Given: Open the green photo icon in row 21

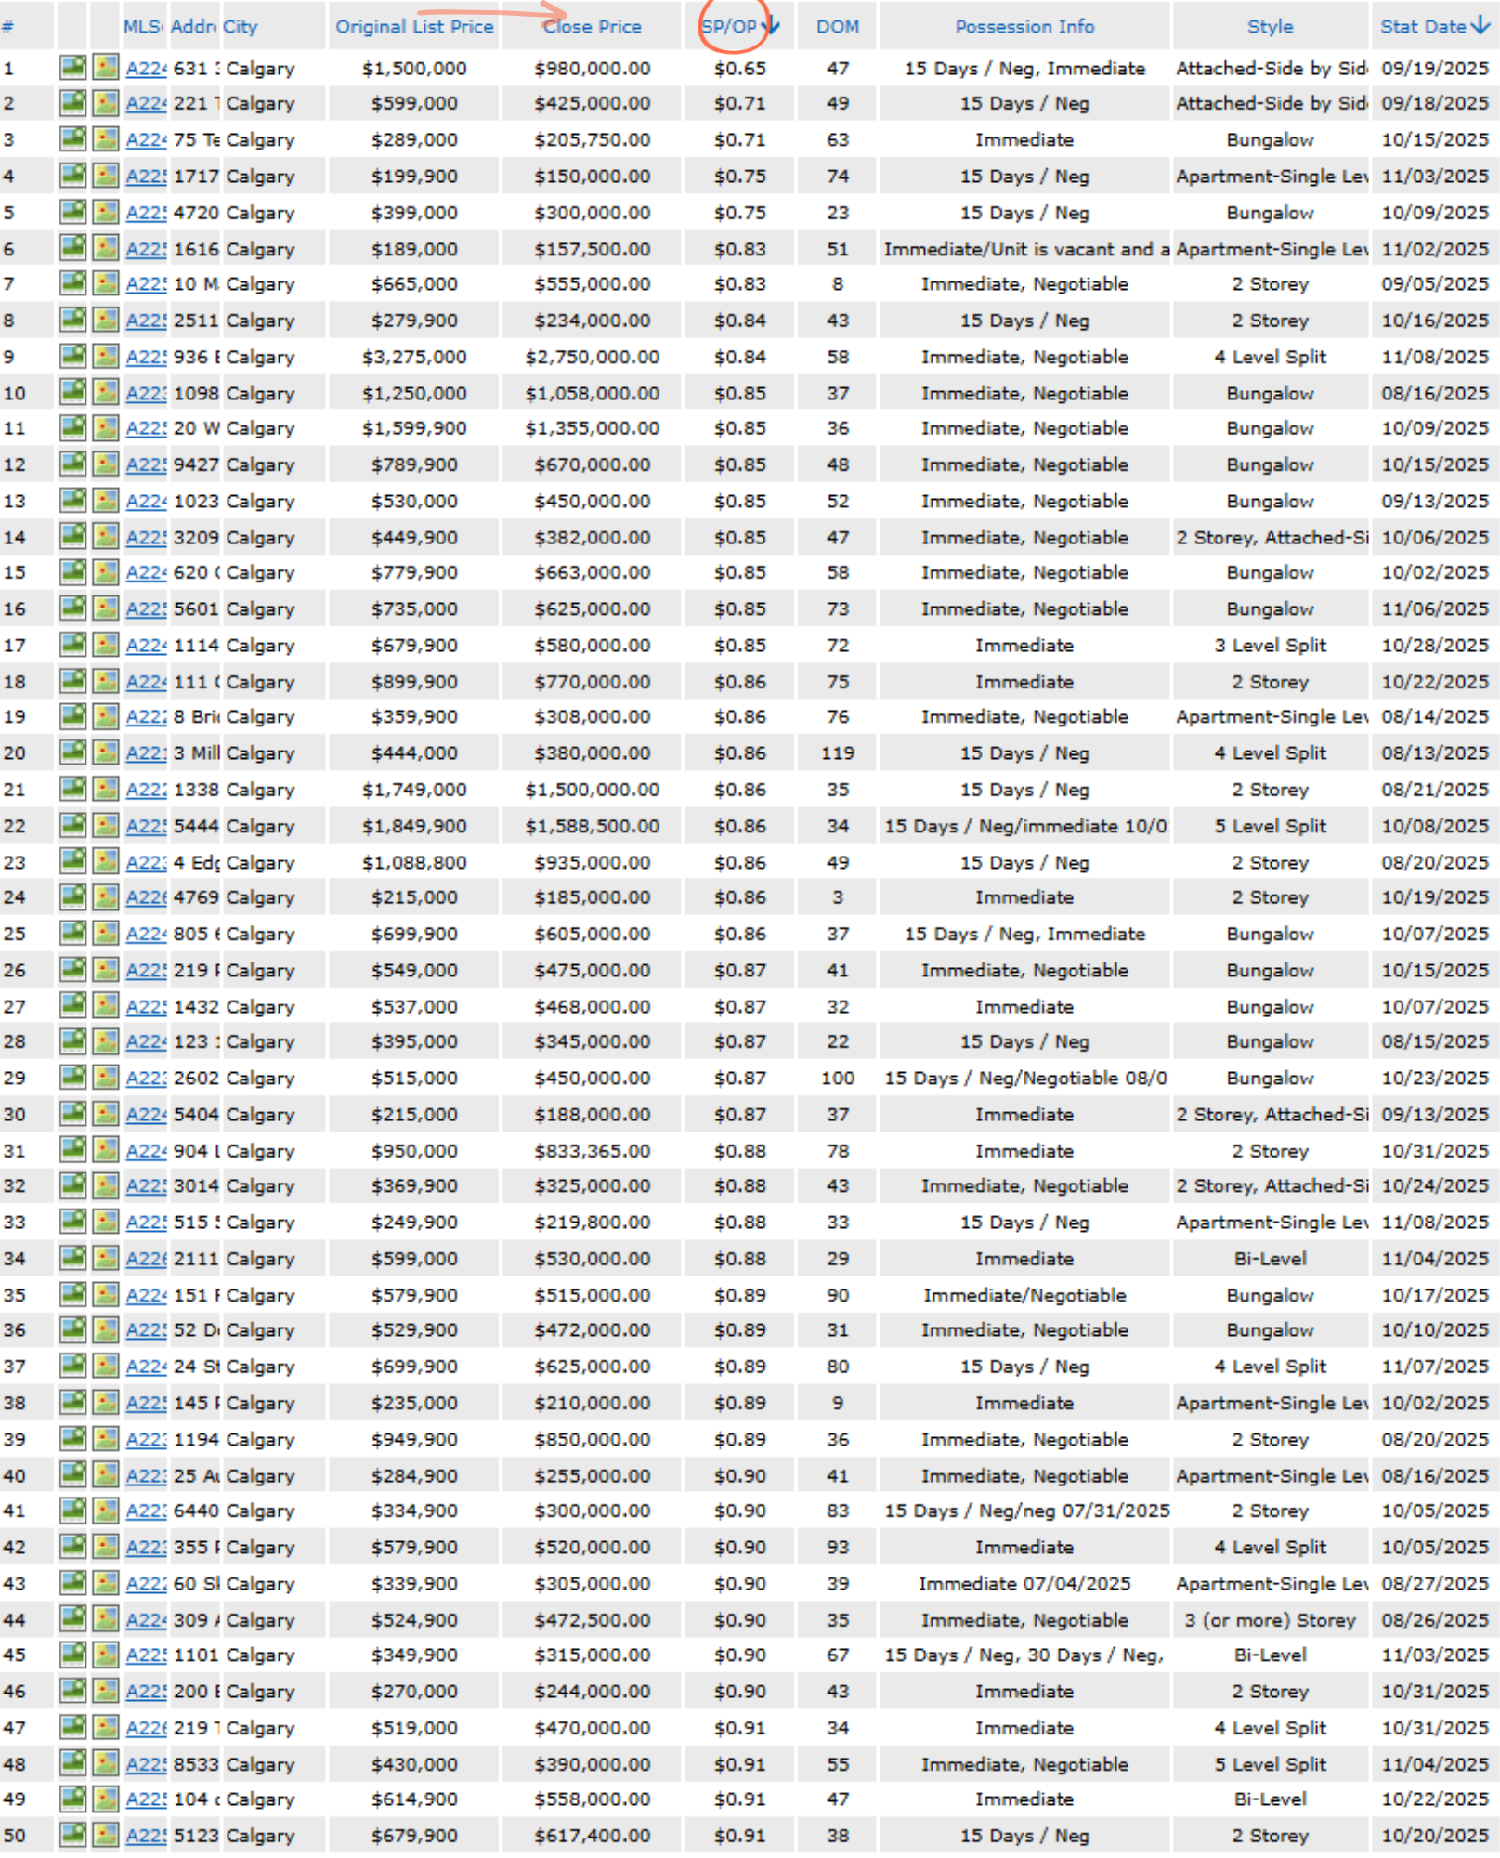Looking at the screenshot, I should point(72,790).
